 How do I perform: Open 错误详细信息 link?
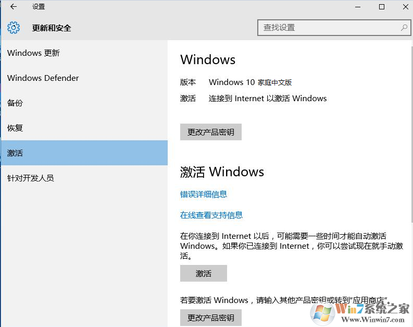click(203, 195)
